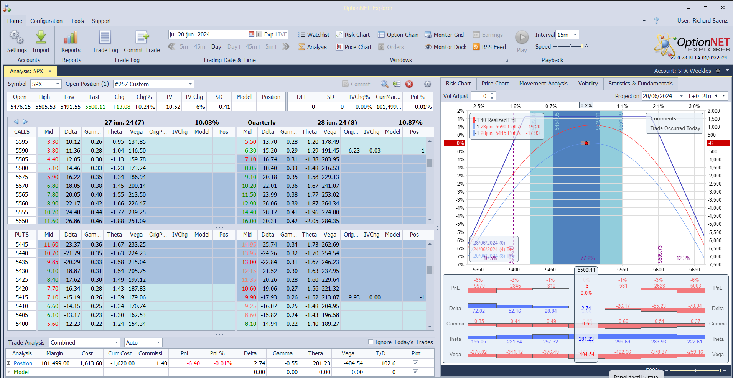The height and width of the screenshot is (378, 733).
Task: Open the RSS Feed window
Action: click(489, 47)
